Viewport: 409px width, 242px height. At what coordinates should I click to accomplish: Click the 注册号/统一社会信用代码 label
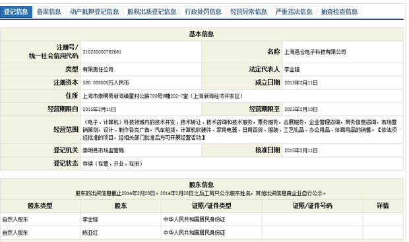[53, 51]
